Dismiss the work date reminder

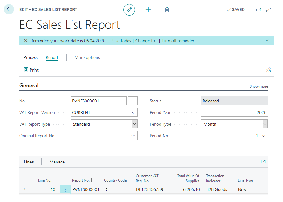(26, 41)
